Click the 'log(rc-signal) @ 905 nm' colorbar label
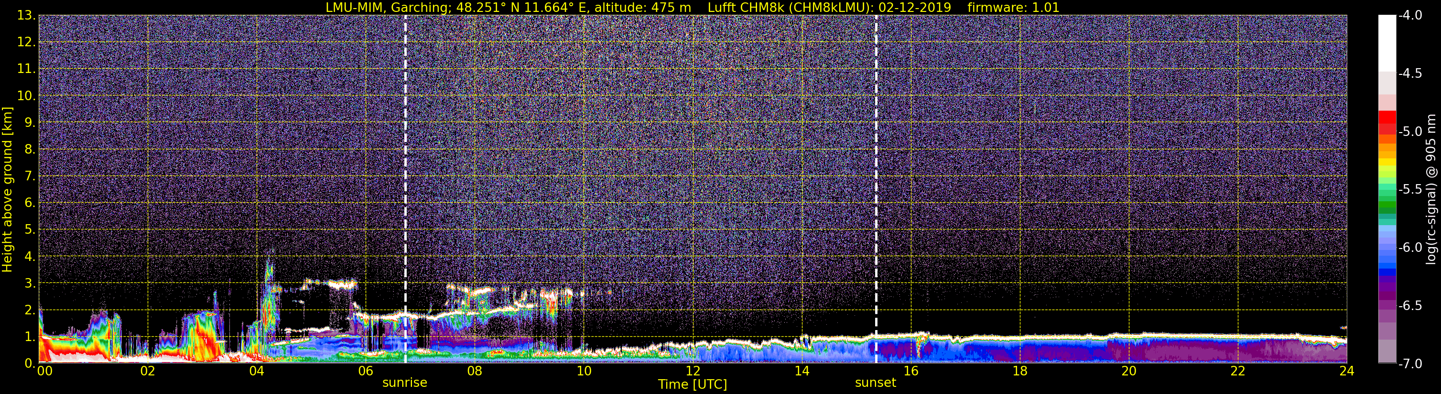 click(x=1431, y=189)
